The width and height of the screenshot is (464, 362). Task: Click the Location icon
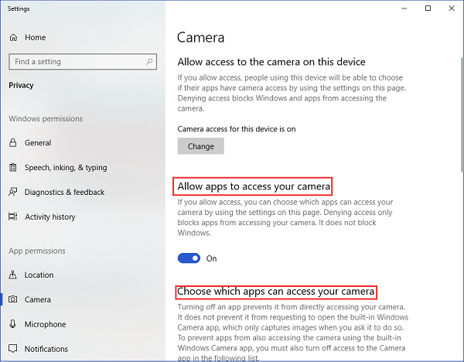13,275
